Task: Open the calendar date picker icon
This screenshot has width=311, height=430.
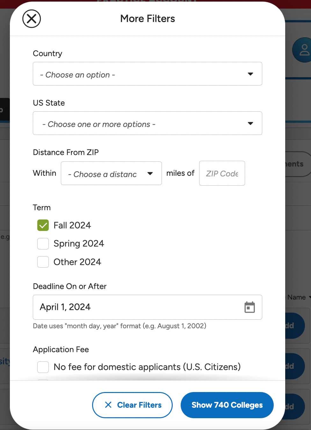Action: [250, 307]
